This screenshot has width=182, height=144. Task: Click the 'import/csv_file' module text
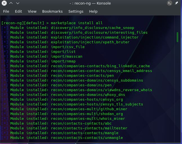point(68,47)
